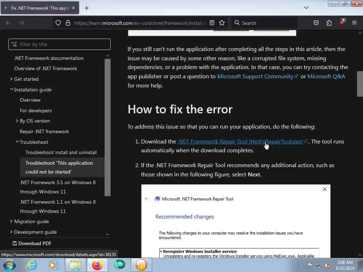Image resolution: width=363 pixels, height=272 pixels.
Task: Click page scrollbar up arrow at top
Action: tap(360, 33)
